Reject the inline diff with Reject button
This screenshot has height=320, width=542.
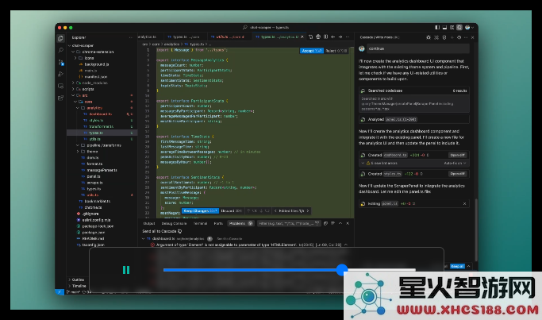(x=336, y=51)
